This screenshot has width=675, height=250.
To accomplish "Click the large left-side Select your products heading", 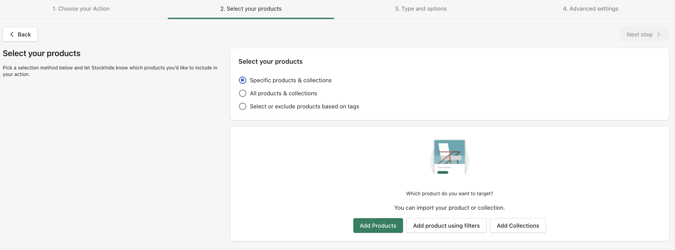I will [42, 53].
